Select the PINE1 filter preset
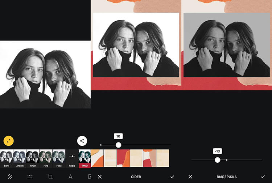This screenshot has width=272, height=183. pyautogui.click(x=85, y=158)
